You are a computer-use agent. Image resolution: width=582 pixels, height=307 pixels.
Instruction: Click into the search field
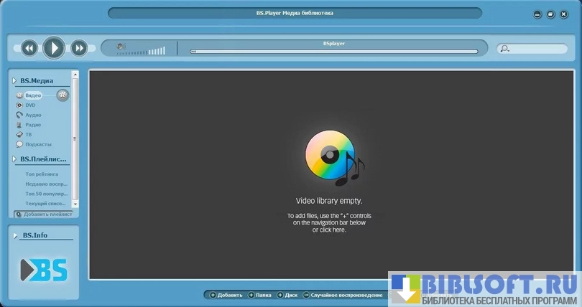tap(535, 49)
